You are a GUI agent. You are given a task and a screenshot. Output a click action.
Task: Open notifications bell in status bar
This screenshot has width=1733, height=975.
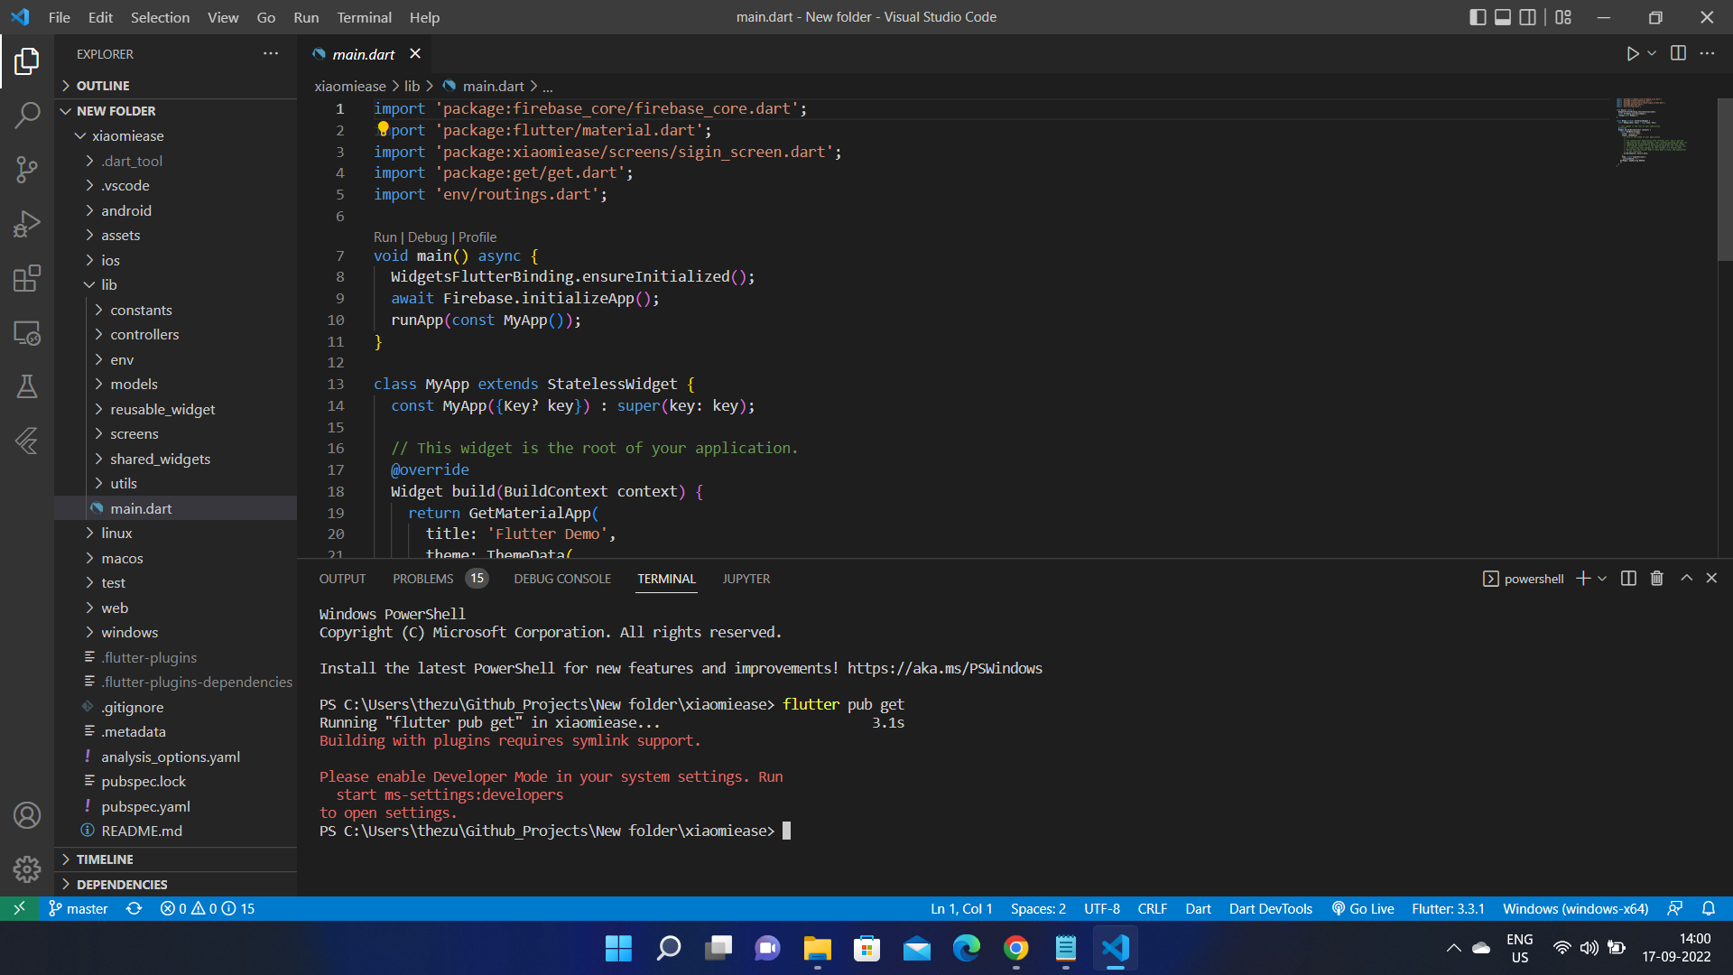tap(1708, 908)
